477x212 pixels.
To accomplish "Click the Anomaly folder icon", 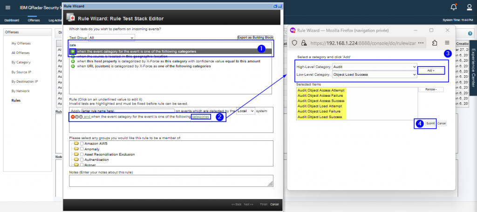I will click(76, 149).
